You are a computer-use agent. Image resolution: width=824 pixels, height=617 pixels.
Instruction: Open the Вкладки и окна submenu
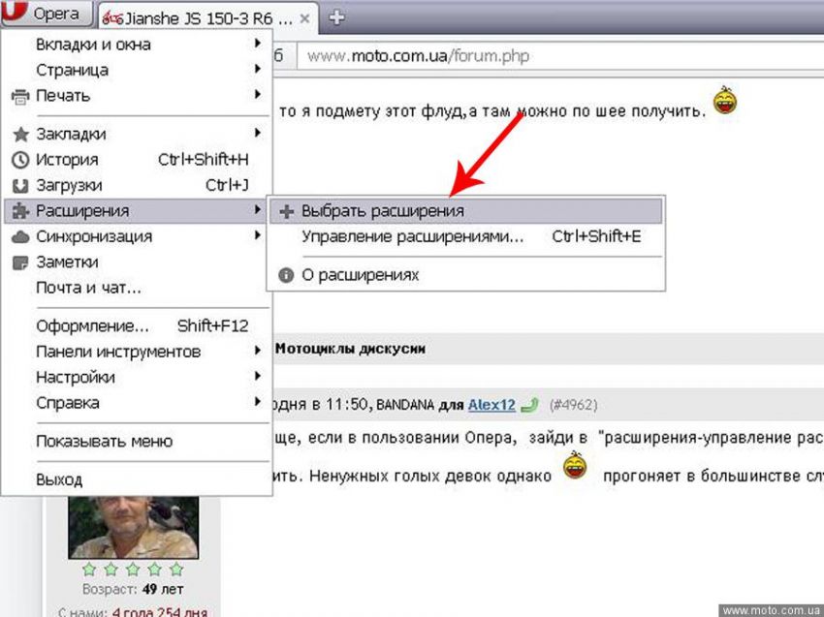[x=138, y=45]
